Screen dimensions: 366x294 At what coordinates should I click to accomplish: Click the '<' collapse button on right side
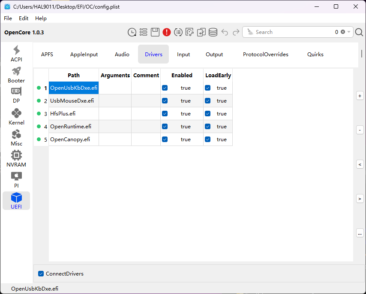coord(360,164)
